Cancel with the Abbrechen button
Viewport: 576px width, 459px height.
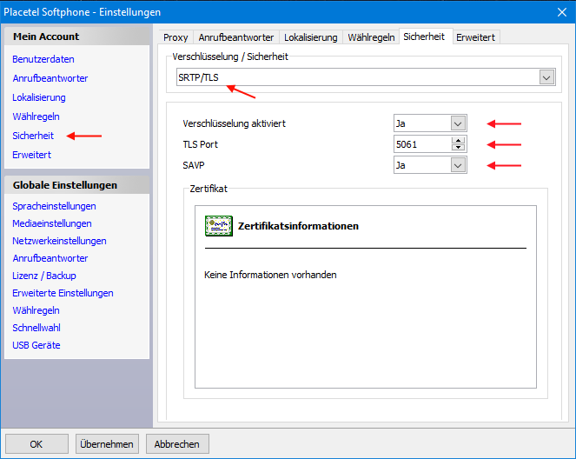tap(177, 444)
